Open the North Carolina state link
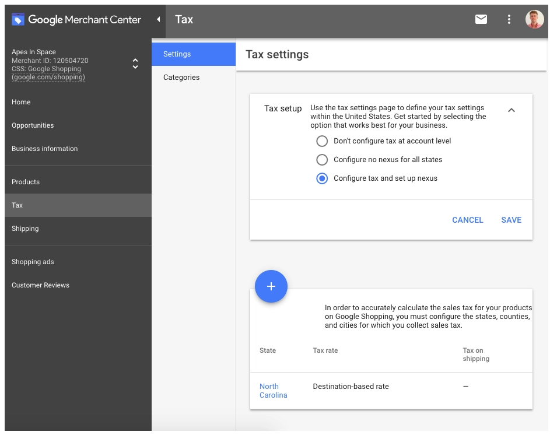Screen dimensions: 550x435 coord(273,391)
